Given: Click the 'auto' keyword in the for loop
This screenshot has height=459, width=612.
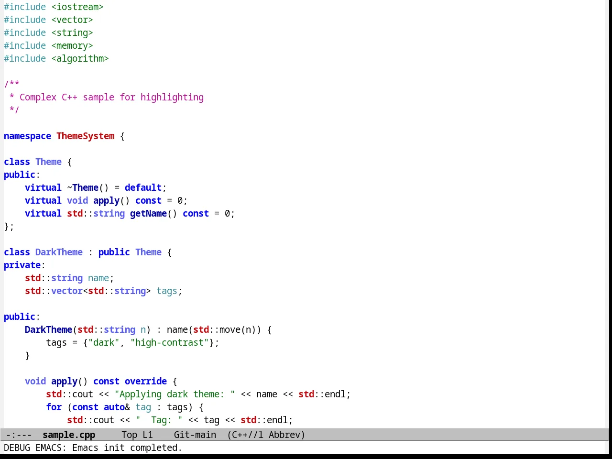Looking at the screenshot, I should (x=114, y=407).
